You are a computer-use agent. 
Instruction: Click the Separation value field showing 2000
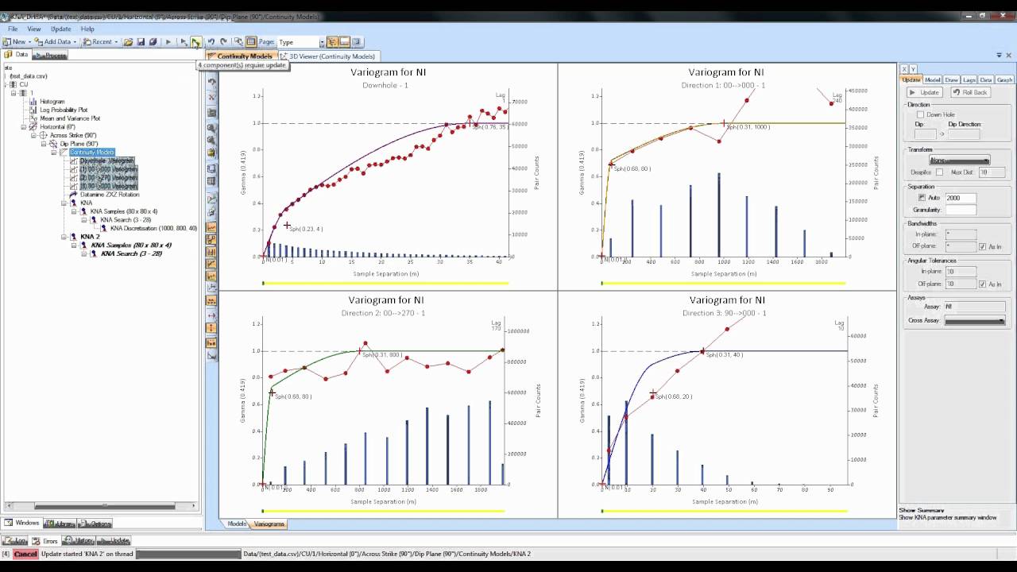[x=961, y=198]
